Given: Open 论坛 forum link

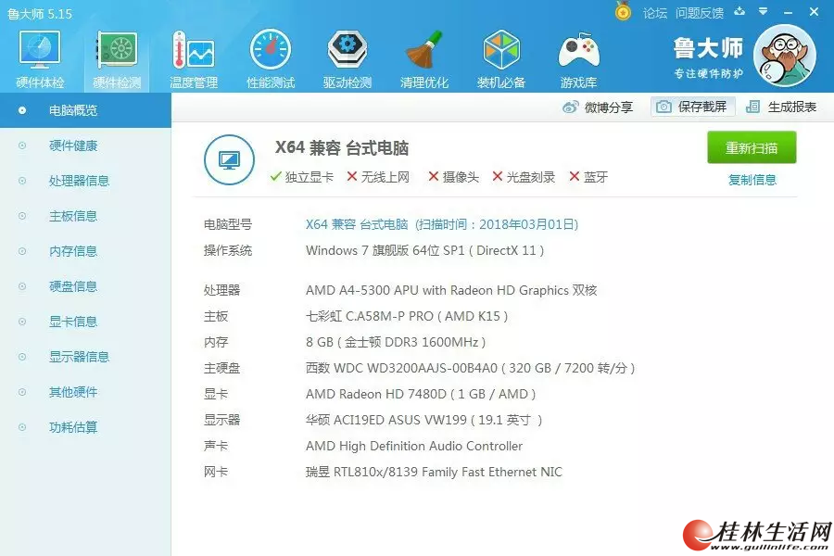Looking at the screenshot, I should [655, 13].
